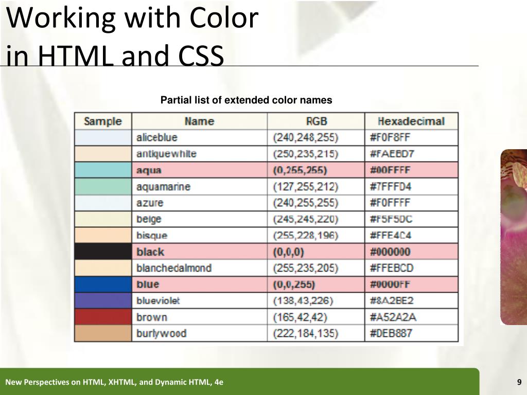Click the burlywood sample swatch
Viewport: 527px width, 395px height.
(x=103, y=333)
